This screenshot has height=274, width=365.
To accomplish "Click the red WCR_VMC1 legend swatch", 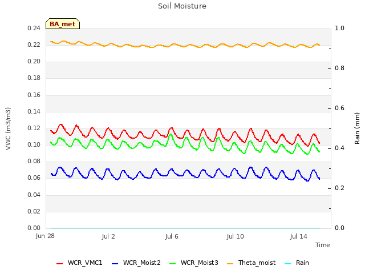I will (x=59, y=264).
